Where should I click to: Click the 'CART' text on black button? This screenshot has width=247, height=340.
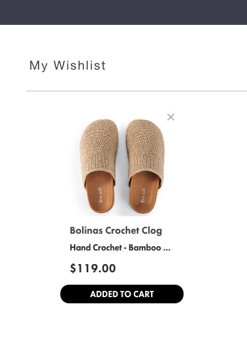click(x=144, y=294)
